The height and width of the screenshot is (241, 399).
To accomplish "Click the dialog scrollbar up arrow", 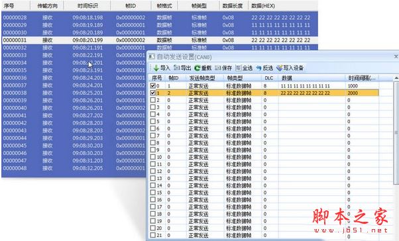I will pyautogui.click(x=396, y=78).
